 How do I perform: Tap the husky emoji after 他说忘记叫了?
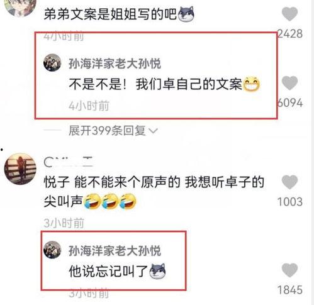click(157, 271)
